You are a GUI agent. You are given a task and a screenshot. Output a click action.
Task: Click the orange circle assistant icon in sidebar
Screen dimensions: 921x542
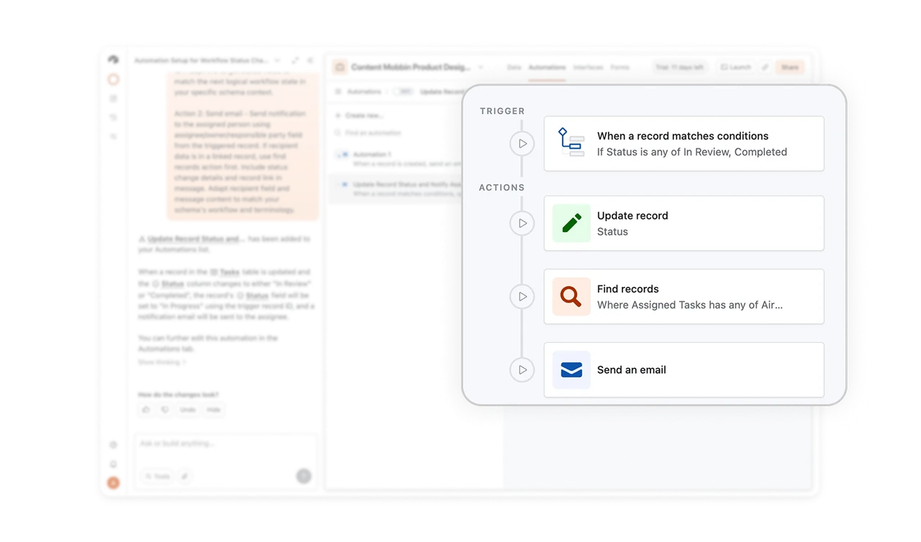(113, 80)
